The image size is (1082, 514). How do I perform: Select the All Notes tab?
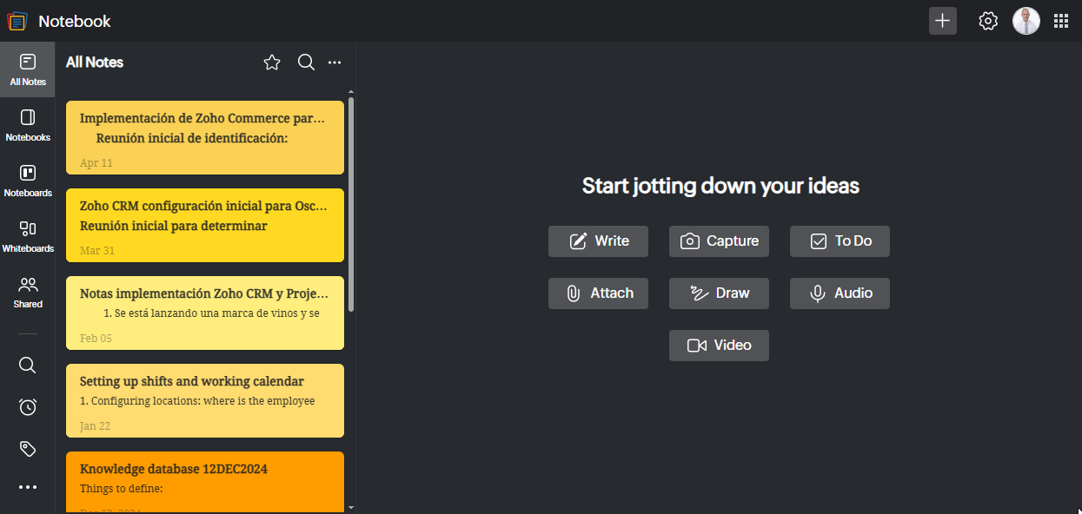tap(28, 69)
